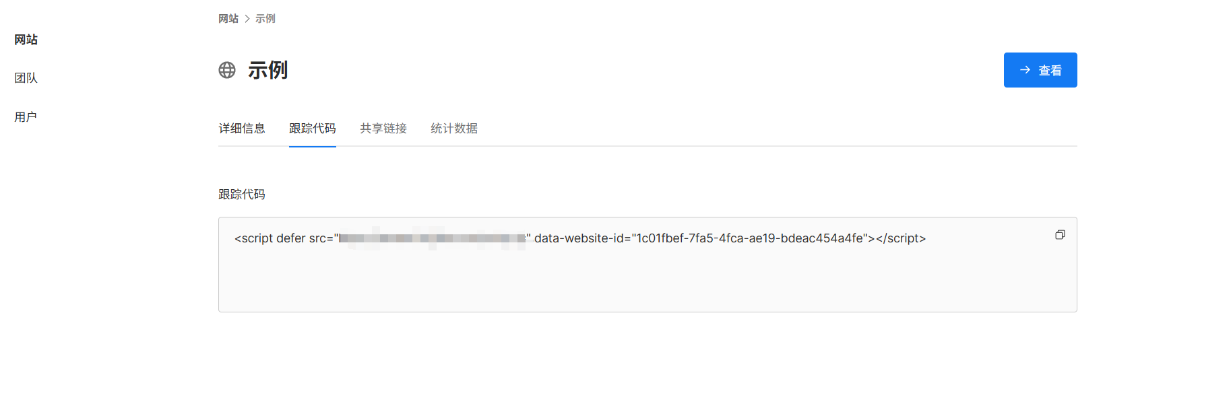Image resolution: width=1231 pixels, height=408 pixels.
Task: Click the 跟踪代码 section label
Action: click(242, 194)
